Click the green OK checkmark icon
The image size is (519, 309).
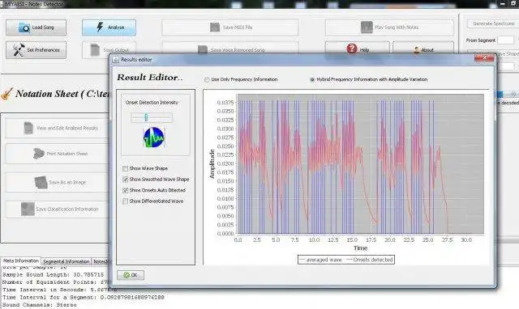point(127,275)
